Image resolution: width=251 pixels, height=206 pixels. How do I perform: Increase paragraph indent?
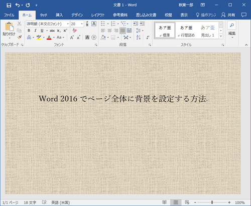142,24
